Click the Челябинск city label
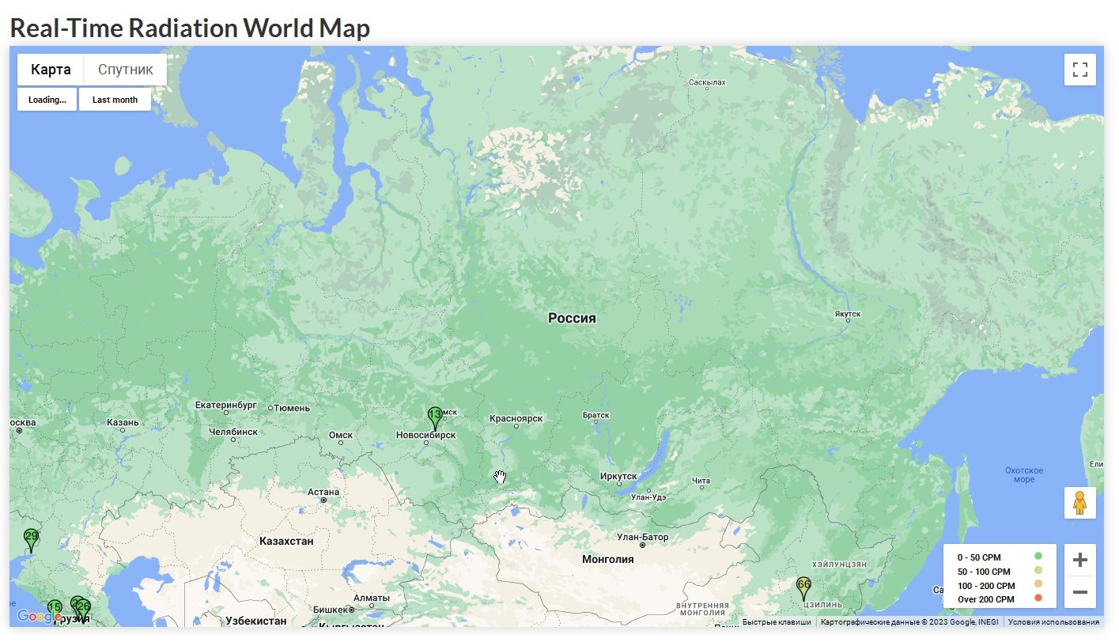The image size is (1119, 642). [233, 432]
